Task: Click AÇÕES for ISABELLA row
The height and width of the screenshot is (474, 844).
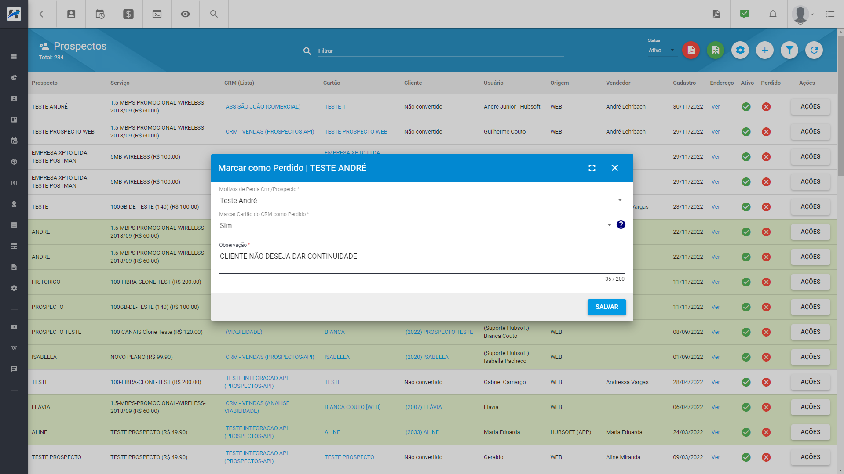Action: point(810,357)
